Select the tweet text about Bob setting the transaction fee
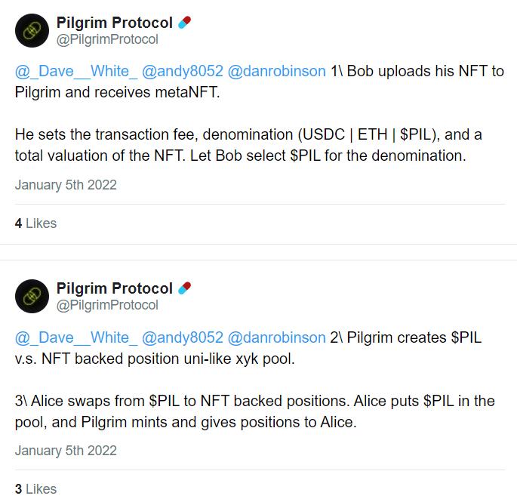This screenshot has width=517, height=502. coord(248,145)
